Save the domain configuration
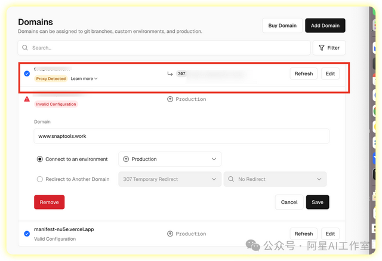Screen dimensions: 382x261 (x=317, y=202)
